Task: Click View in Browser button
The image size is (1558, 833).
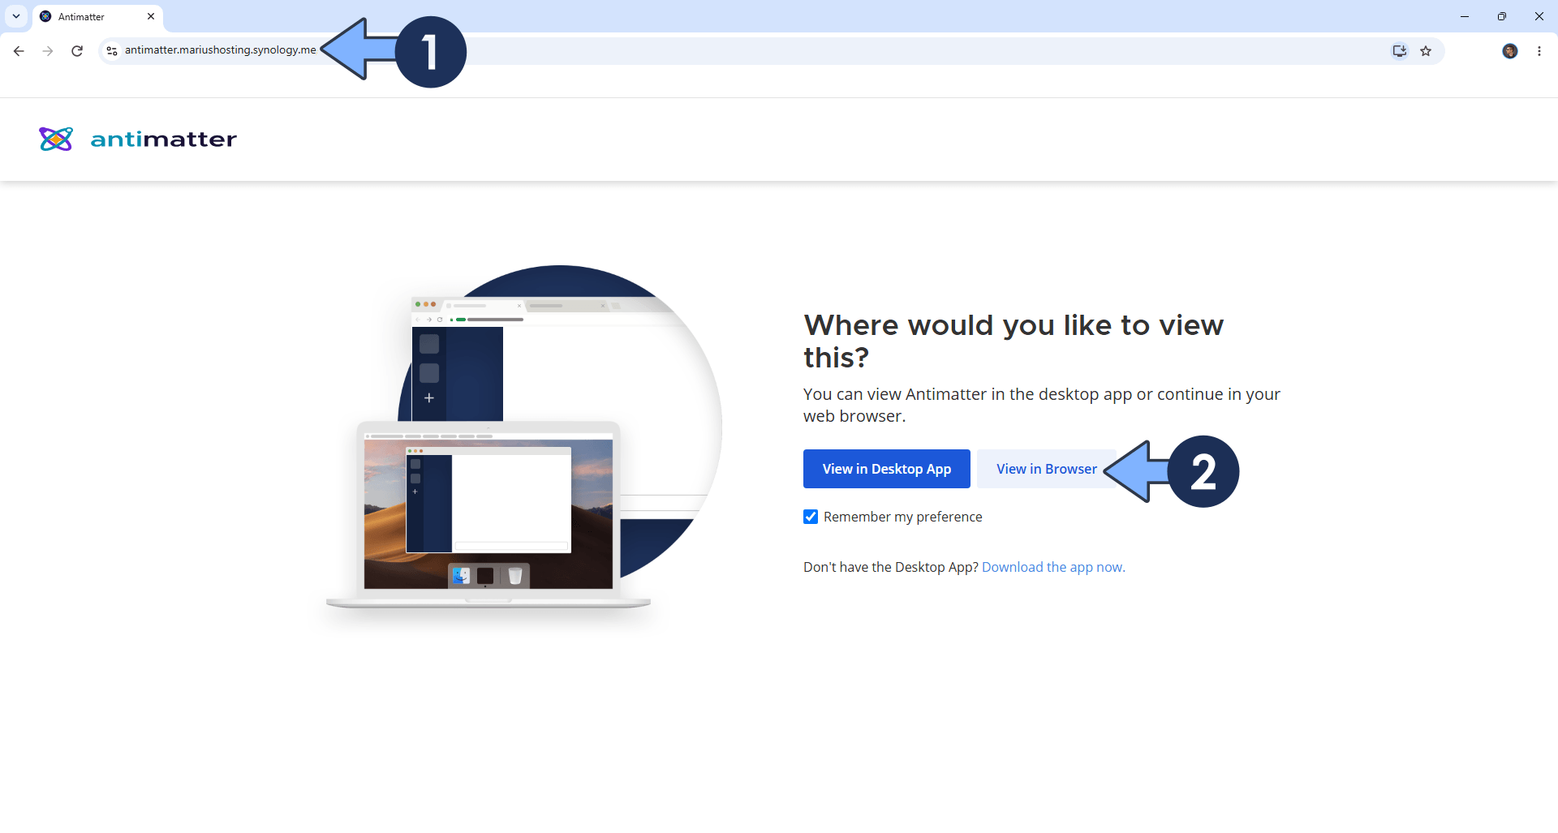Action: click(x=1046, y=469)
